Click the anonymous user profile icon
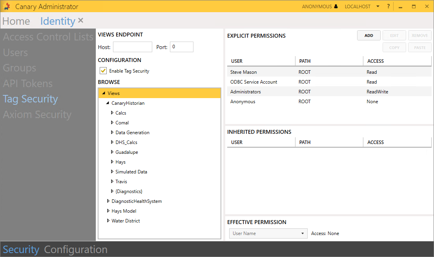The image size is (434, 257). (336, 7)
